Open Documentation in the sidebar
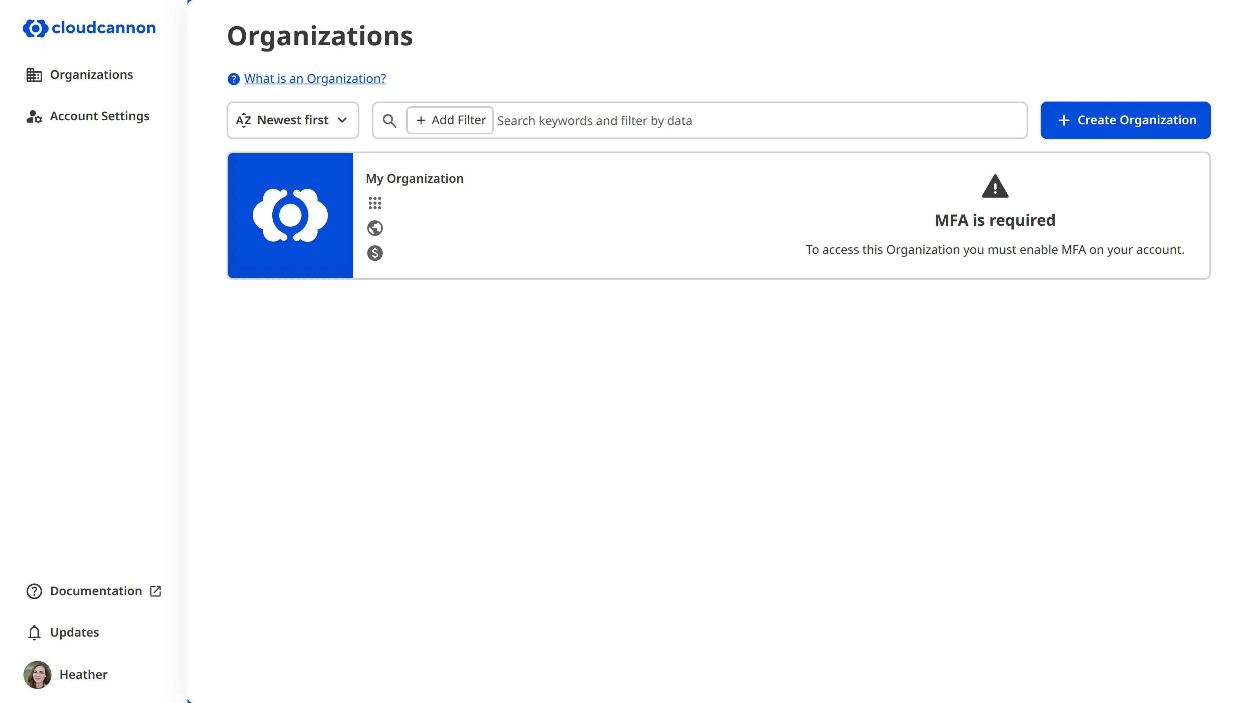 tap(95, 591)
